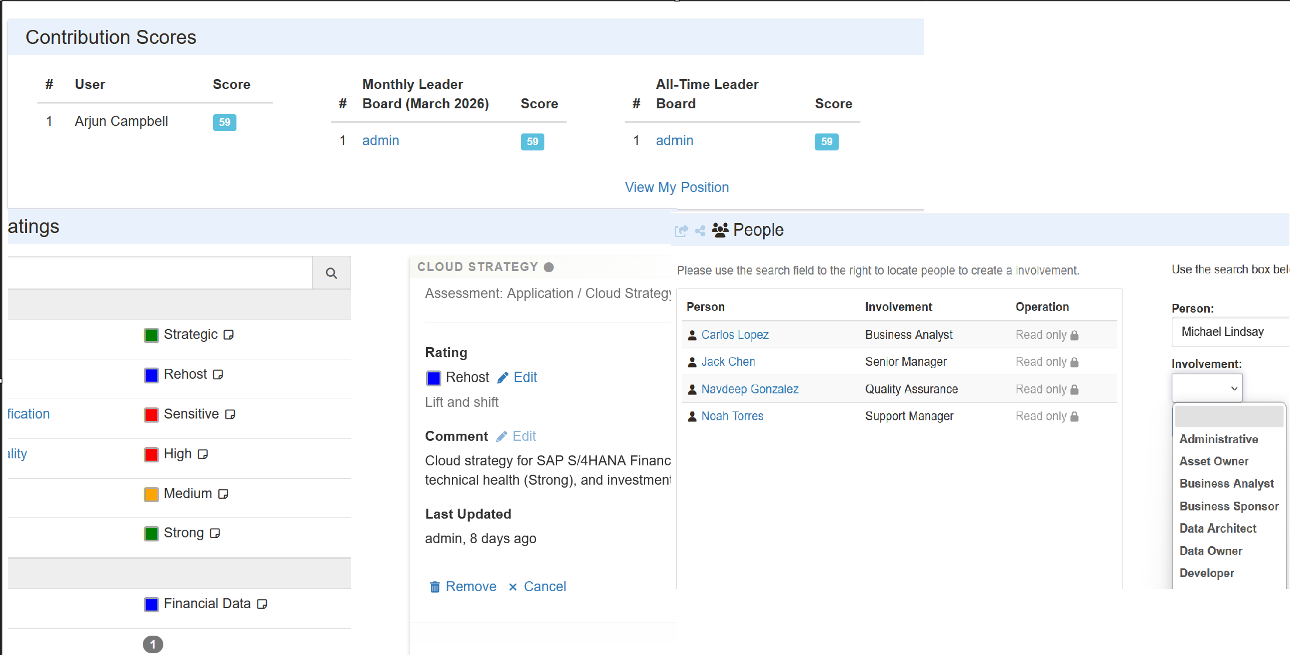The height and width of the screenshot is (655, 1290).
Task: Select the Developer involvement option
Action: pyautogui.click(x=1206, y=573)
